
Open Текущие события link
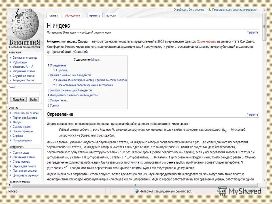pos(24,80)
